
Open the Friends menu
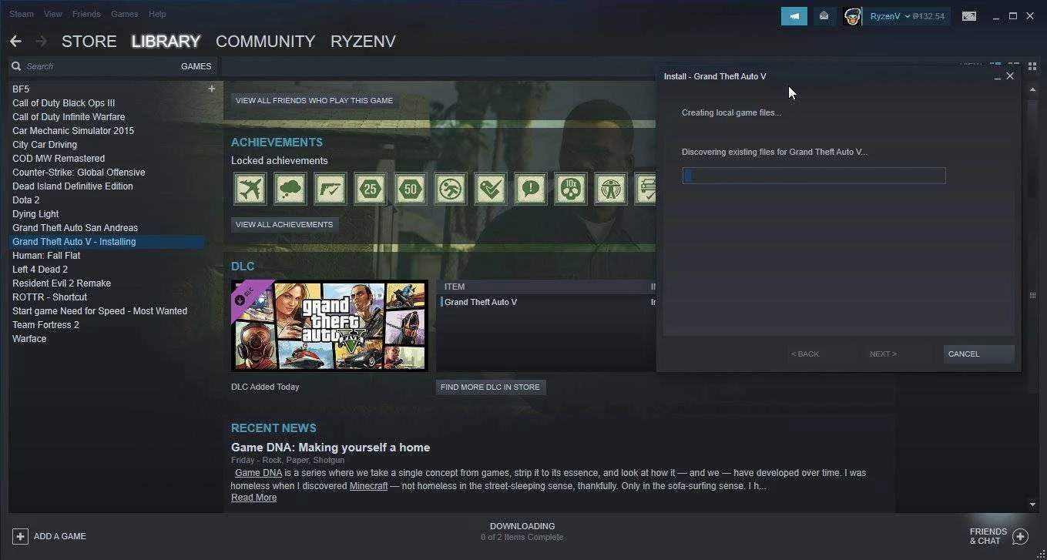[x=86, y=14]
